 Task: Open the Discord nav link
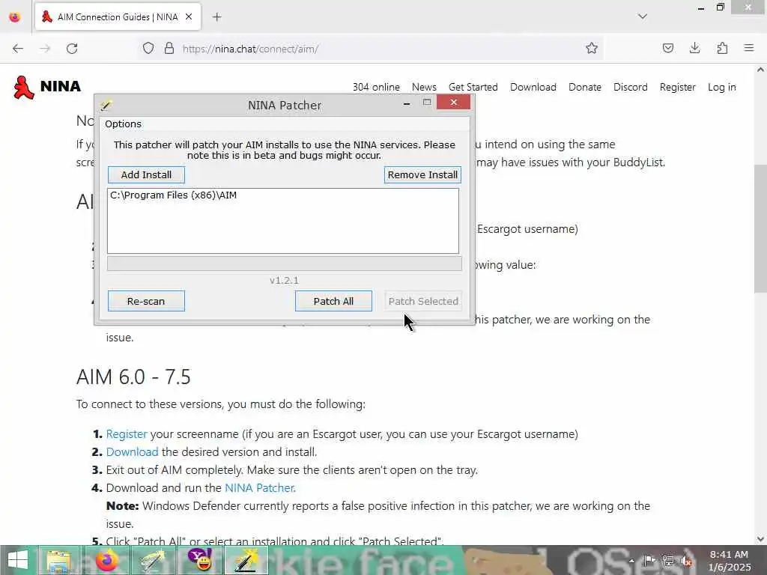[x=631, y=87]
